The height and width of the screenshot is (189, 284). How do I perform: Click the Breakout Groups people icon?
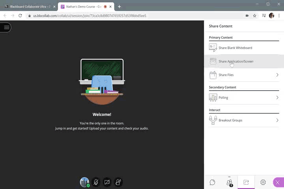tap(213, 120)
